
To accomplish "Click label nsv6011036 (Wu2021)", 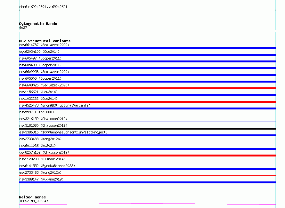I will click(x=37, y=146).
